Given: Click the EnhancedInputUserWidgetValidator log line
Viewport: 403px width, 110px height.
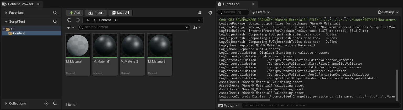Looking at the screenshot, I should coord(298,78).
